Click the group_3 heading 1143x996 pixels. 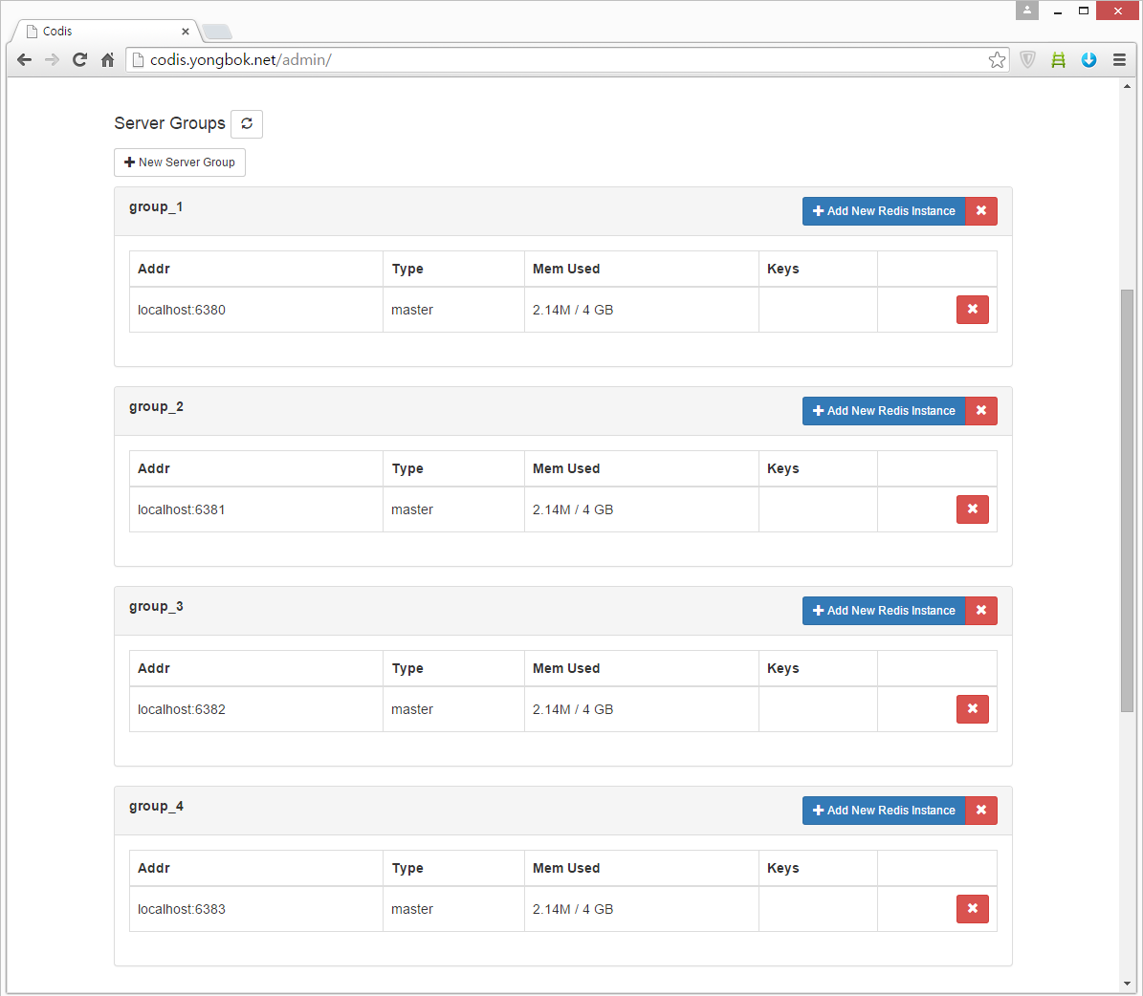click(x=156, y=607)
